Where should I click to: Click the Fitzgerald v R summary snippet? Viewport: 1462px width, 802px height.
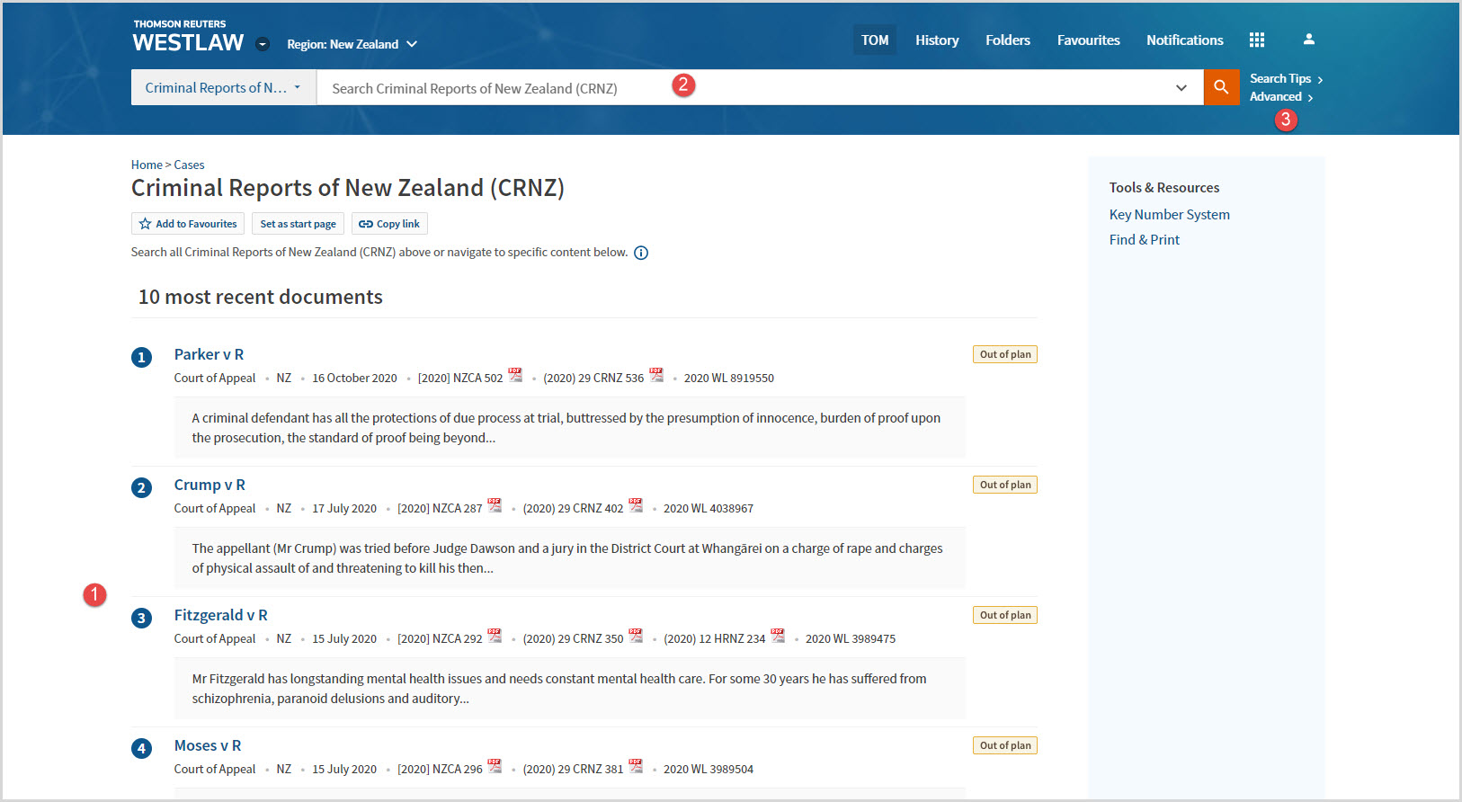click(569, 689)
